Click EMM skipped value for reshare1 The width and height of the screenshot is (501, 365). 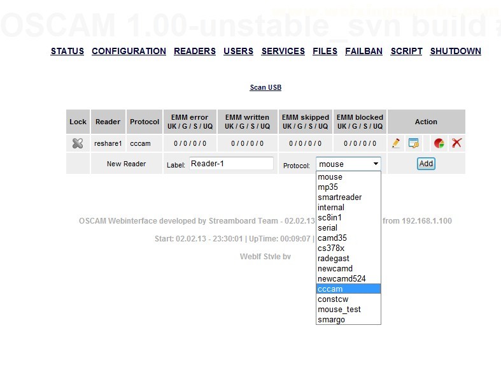[305, 143]
